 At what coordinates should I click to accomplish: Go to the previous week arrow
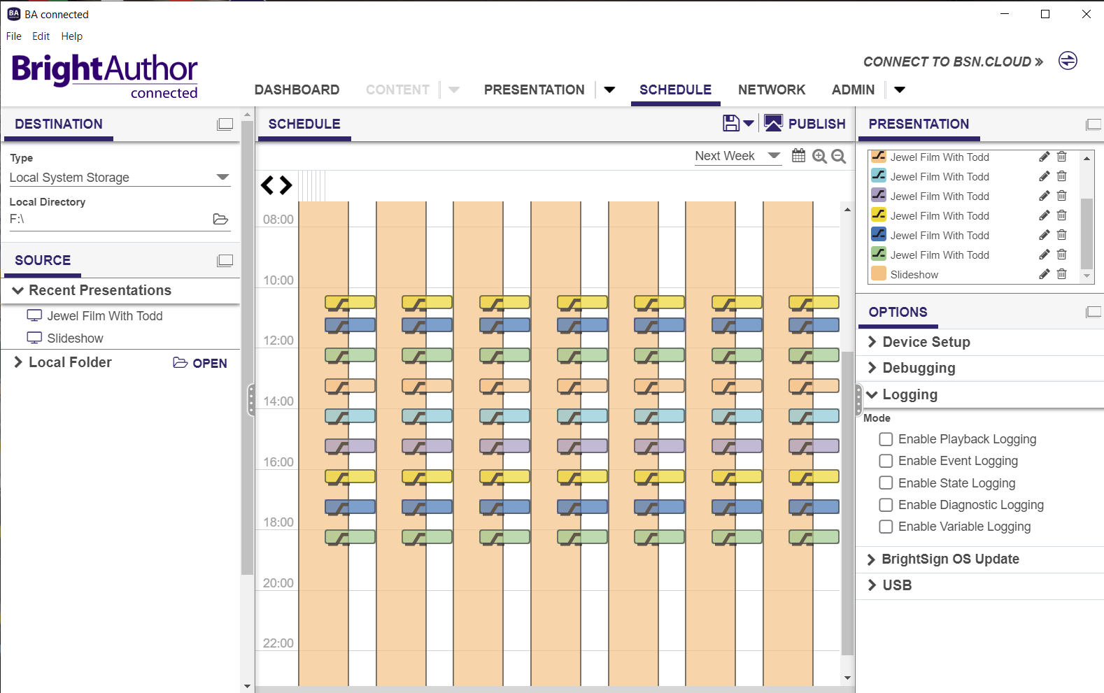(267, 185)
